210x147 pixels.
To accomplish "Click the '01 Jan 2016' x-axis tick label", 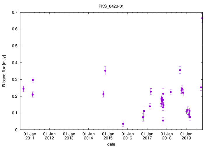I will click(127, 136).
